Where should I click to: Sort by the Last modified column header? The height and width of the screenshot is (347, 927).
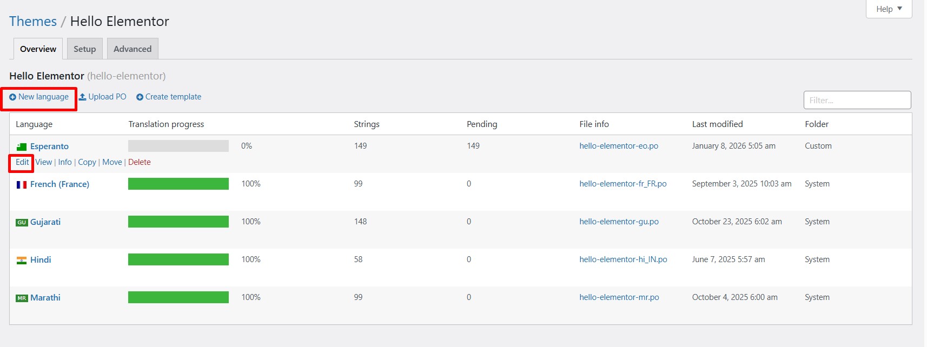pos(717,124)
